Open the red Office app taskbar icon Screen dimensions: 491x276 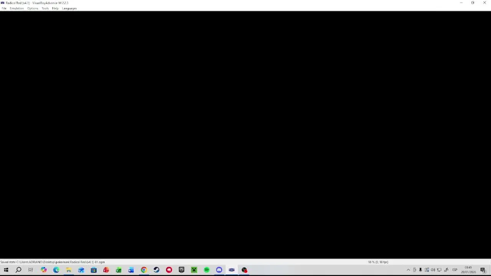point(106,270)
